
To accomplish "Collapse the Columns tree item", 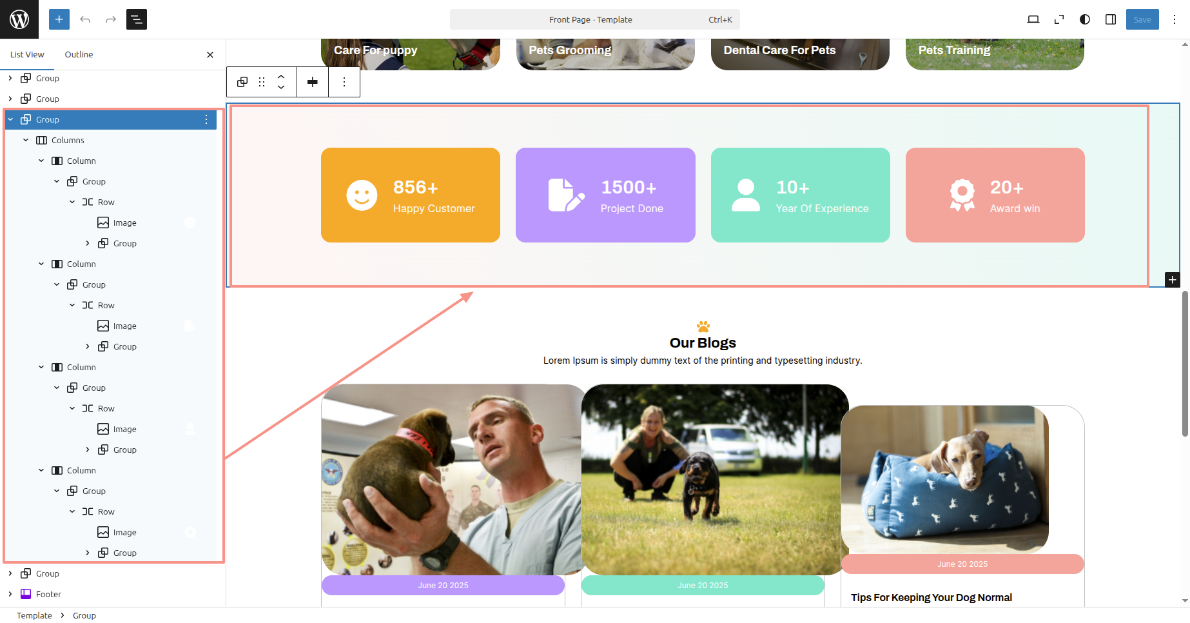I will [26, 140].
